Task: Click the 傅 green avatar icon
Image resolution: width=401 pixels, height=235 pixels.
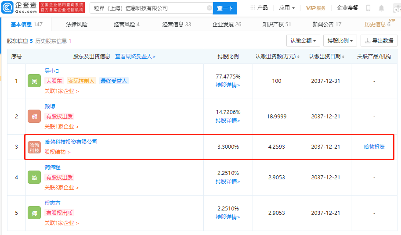Action: pyautogui.click(x=34, y=213)
